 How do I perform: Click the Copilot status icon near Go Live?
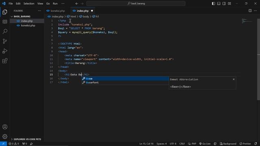tap(215, 144)
